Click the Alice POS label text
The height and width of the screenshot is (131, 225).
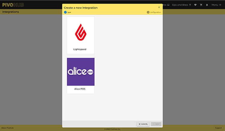click(x=80, y=89)
